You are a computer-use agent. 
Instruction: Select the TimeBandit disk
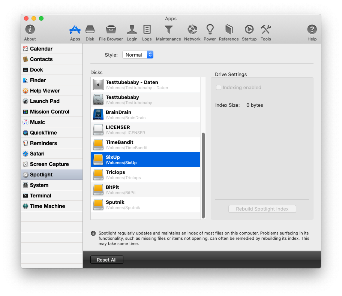(x=145, y=145)
